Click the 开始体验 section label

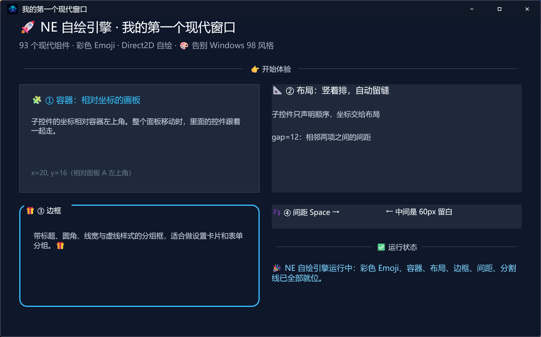276,69
